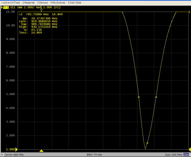This screenshot has height=157, width=191.
Task: Click marker 1 triangle at top of graph
Action: tap(41, 10)
